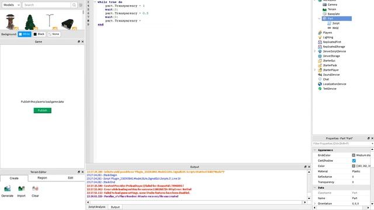Close the Output panel
The image size is (374, 210).
pos(309,167)
